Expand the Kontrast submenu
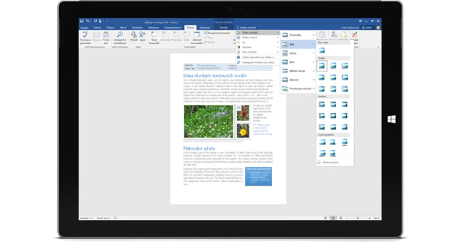This screenshot has height=243, width=464. [258, 47]
